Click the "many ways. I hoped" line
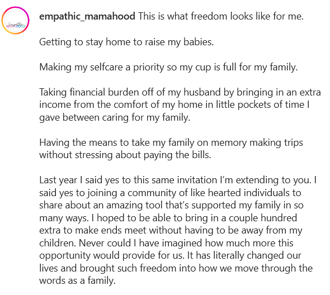This screenshot has height=295, width=330. coord(168,218)
